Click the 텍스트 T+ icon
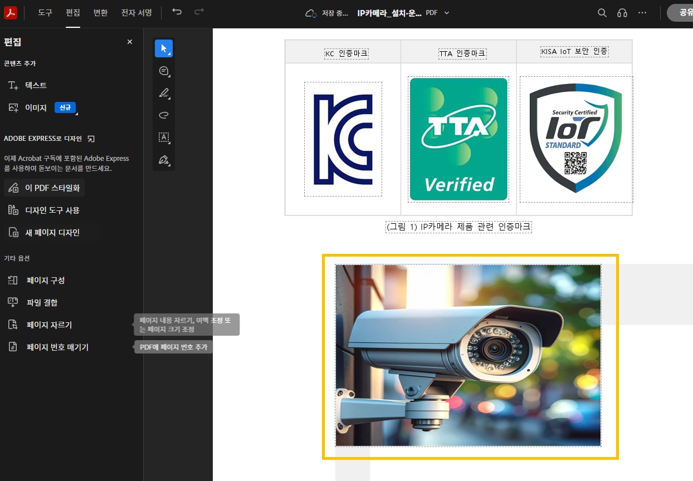This screenshot has height=481, width=693. coord(13,85)
